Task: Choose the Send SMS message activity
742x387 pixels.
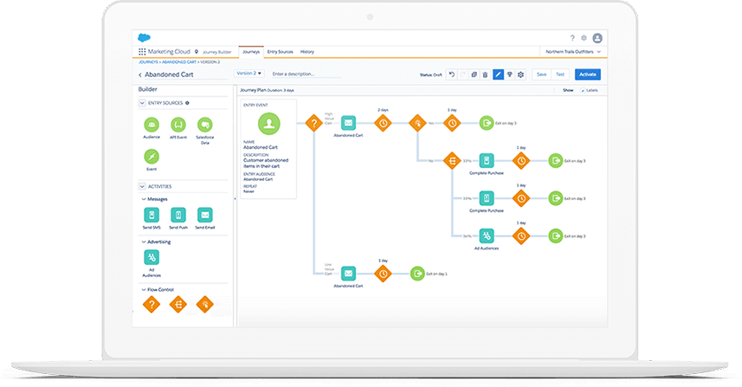Action: [x=152, y=216]
